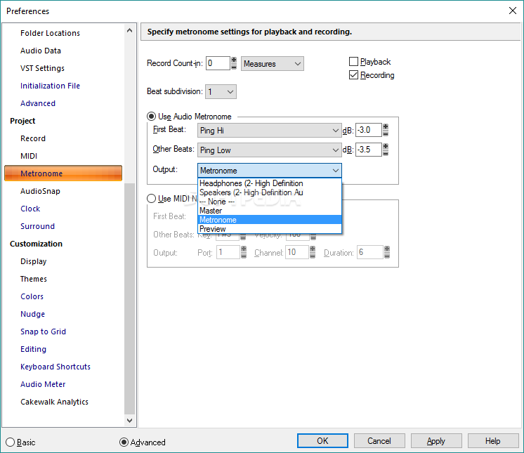Open the Surround settings page
524x453 pixels.
[x=37, y=226]
